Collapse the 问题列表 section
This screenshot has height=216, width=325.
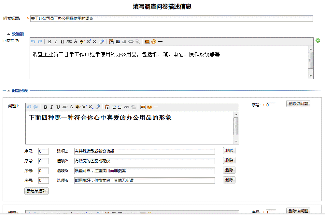click(x=8, y=91)
